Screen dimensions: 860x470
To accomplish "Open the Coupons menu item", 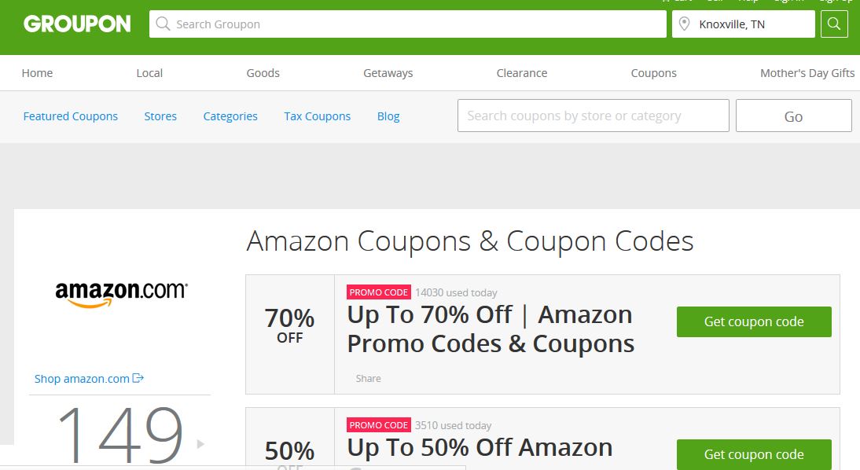I will [653, 73].
